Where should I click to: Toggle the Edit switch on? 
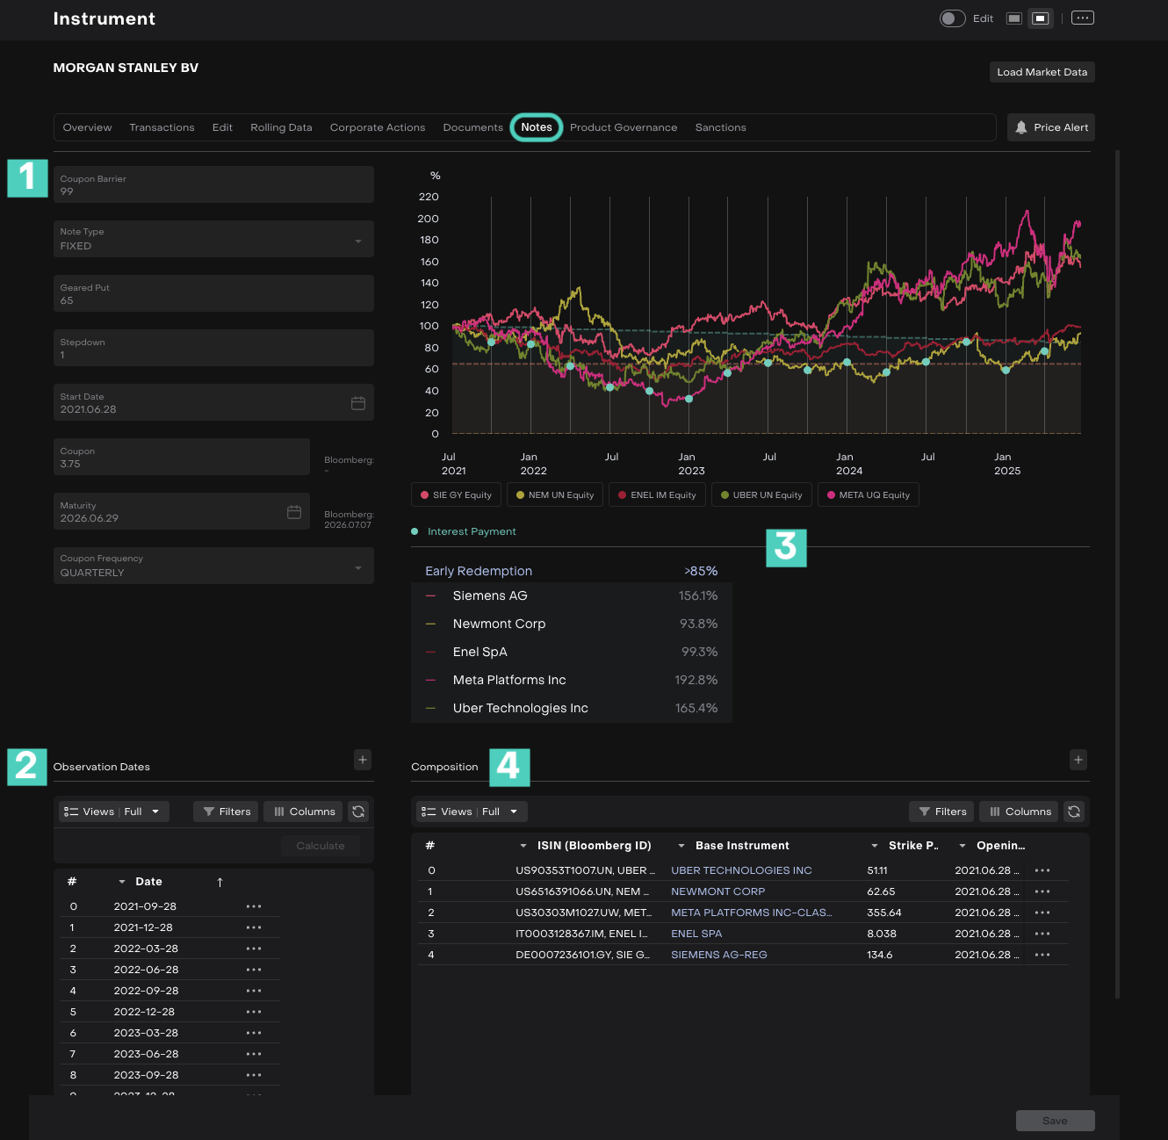pos(952,18)
